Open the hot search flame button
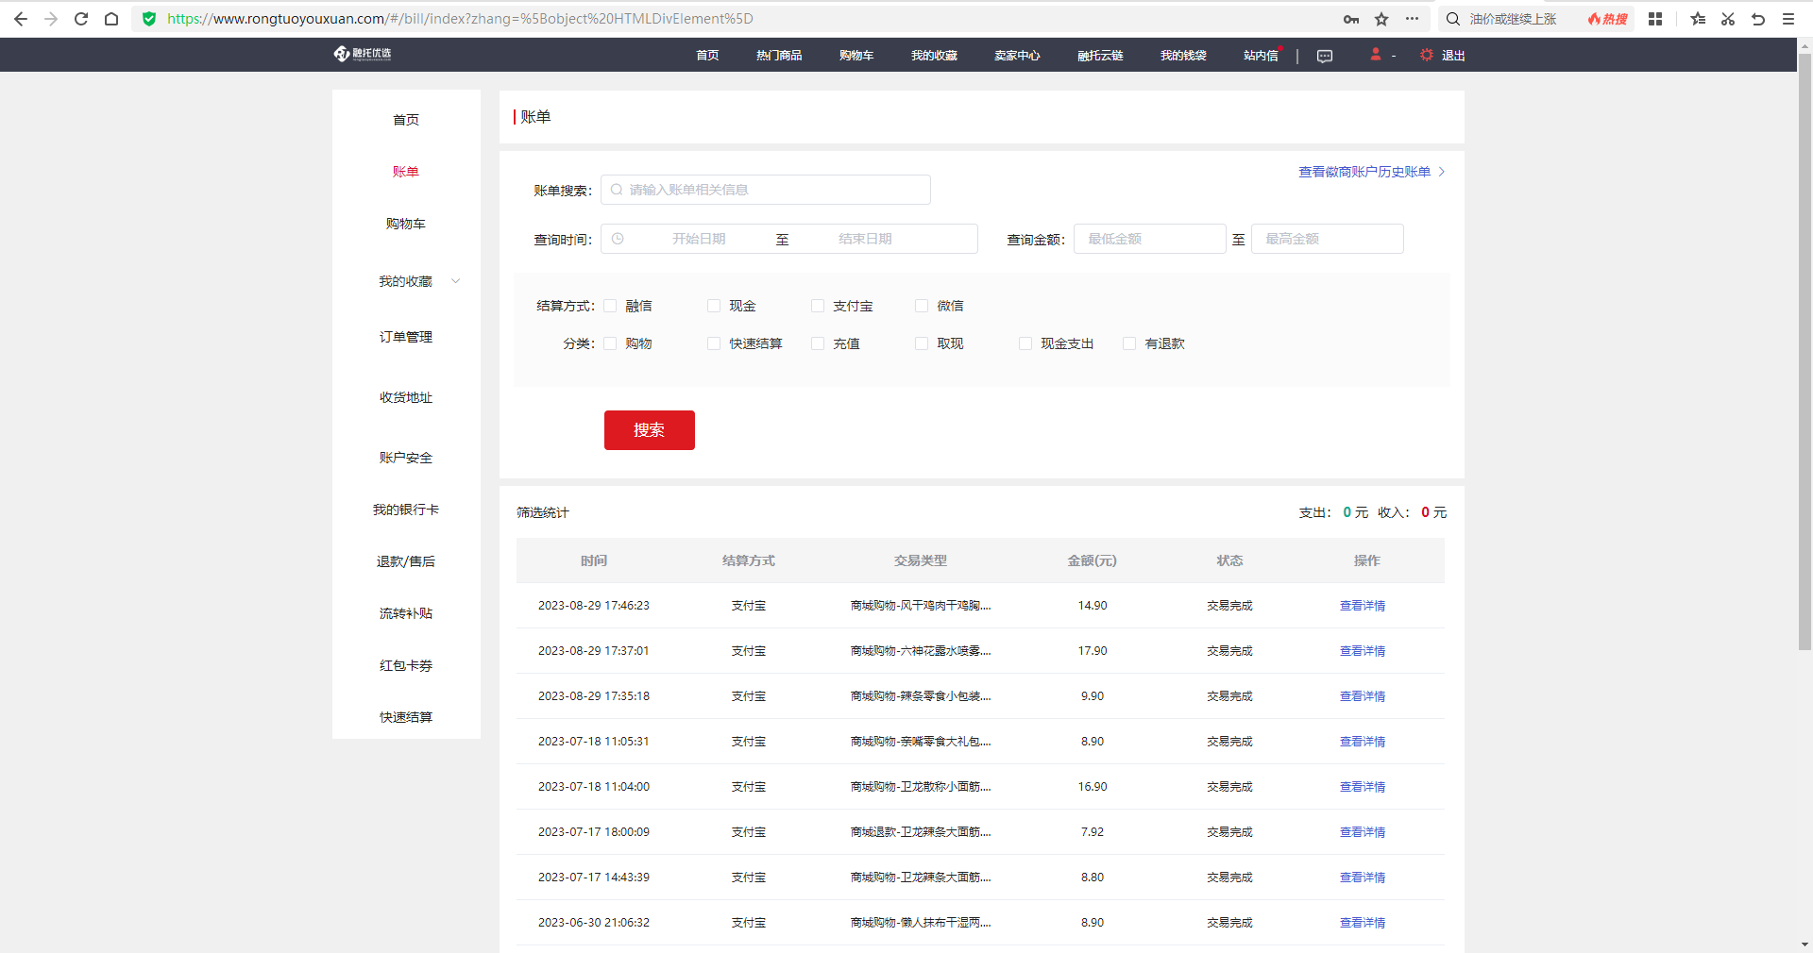 1607,19
